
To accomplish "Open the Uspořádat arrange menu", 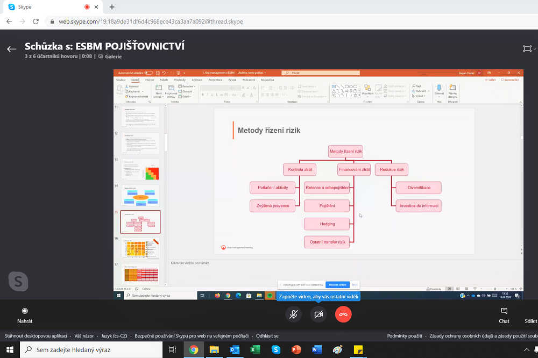I will tap(367, 91).
